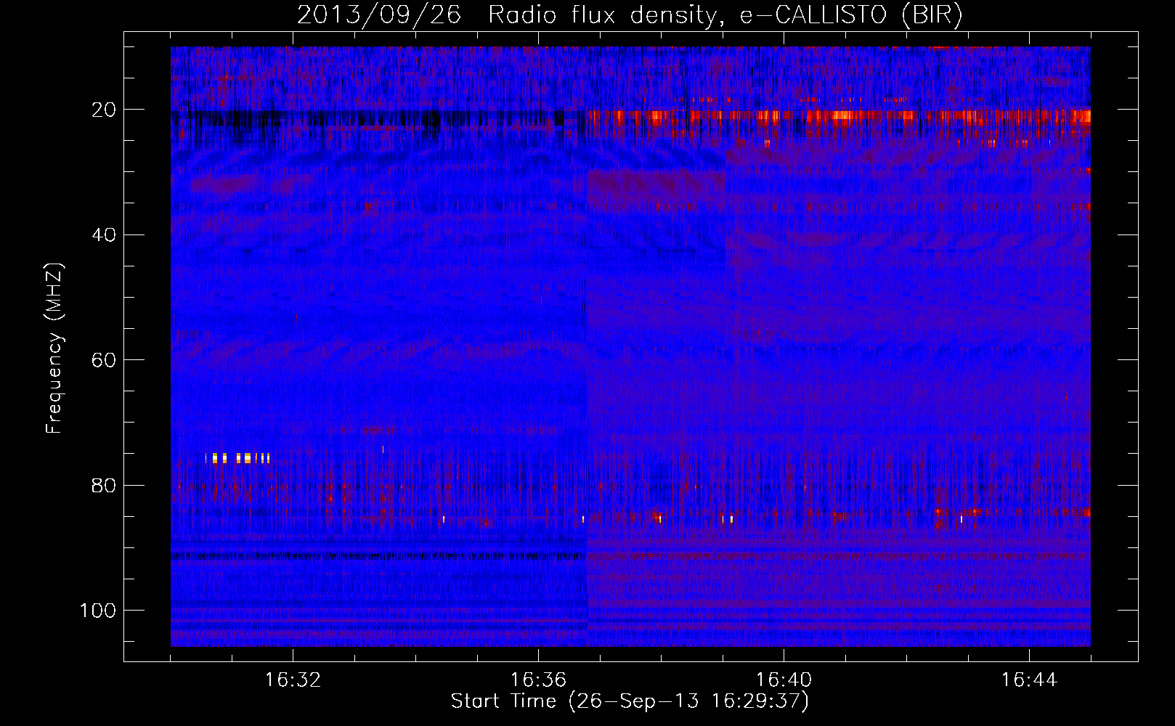Image resolution: width=1175 pixels, height=726 pixels.
Task: Click the 'Start Time (26-Sep-13 16:29:37)' label
Action: pyautogui.click(x=630, y=701)
